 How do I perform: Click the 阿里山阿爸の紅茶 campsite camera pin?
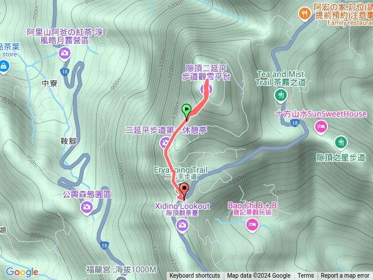click(x=65, y=54)
